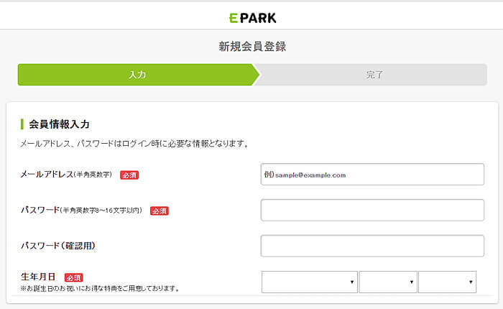Open the birth month dropdown
This screenshot has width=503, height=309.
point(388,282)
